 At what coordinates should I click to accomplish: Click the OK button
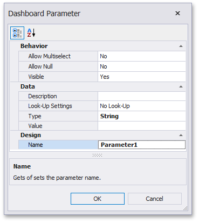(x=98, y=199)
